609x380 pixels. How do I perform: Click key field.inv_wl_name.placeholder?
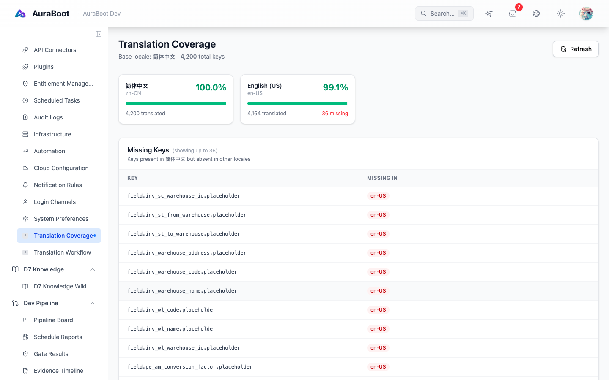point(172,329)
